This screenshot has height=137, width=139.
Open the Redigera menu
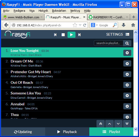tap(19, 11)
